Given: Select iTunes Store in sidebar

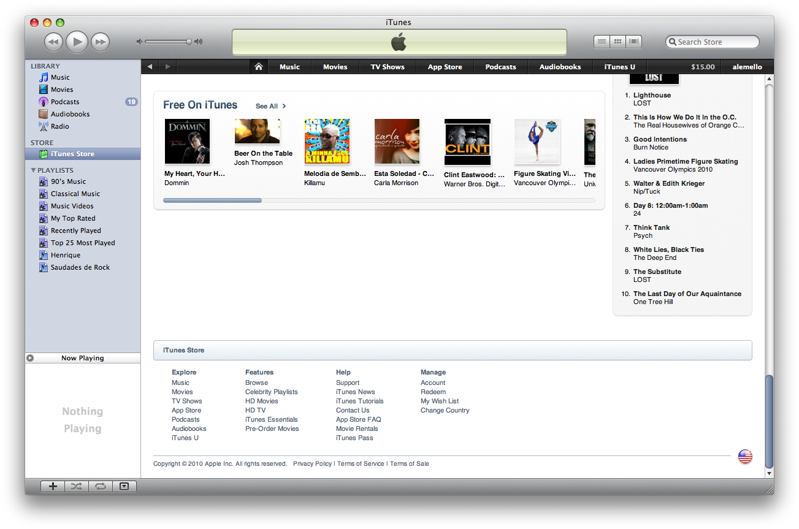Looking at the screenshot, I should pos(83,154).
